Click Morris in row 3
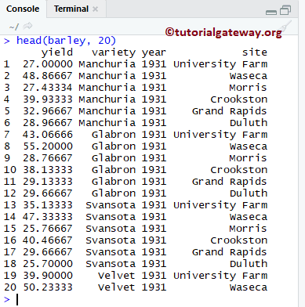The height and width of the screenshot is (307, 305). click(x=249, y=88)
